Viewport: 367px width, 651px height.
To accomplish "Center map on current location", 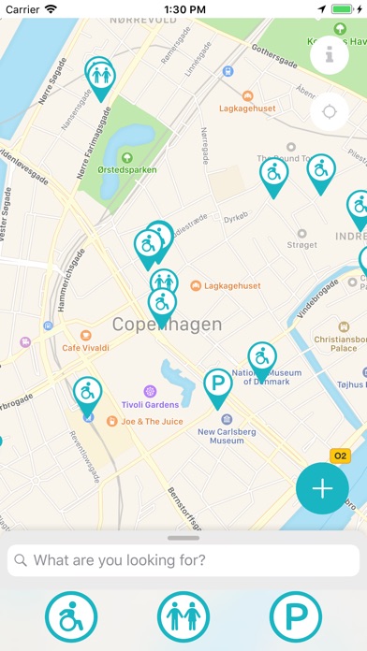I will (x=330, y=111).
